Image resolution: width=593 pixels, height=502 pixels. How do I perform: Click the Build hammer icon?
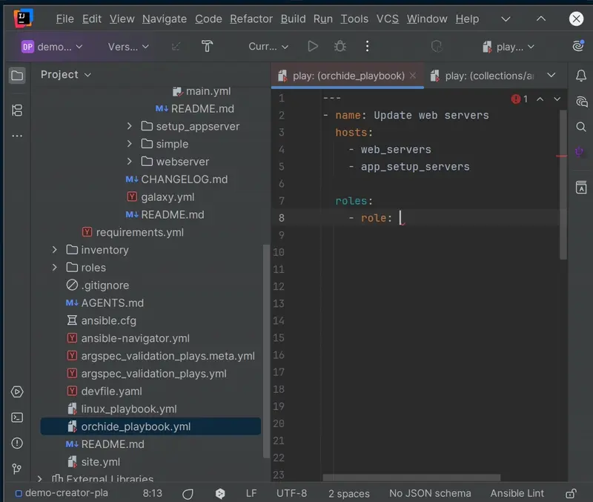208,46
